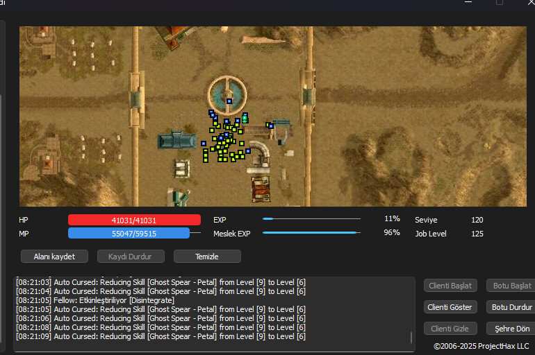Click blue marker beside the right-side building

[x=271, y=126]
